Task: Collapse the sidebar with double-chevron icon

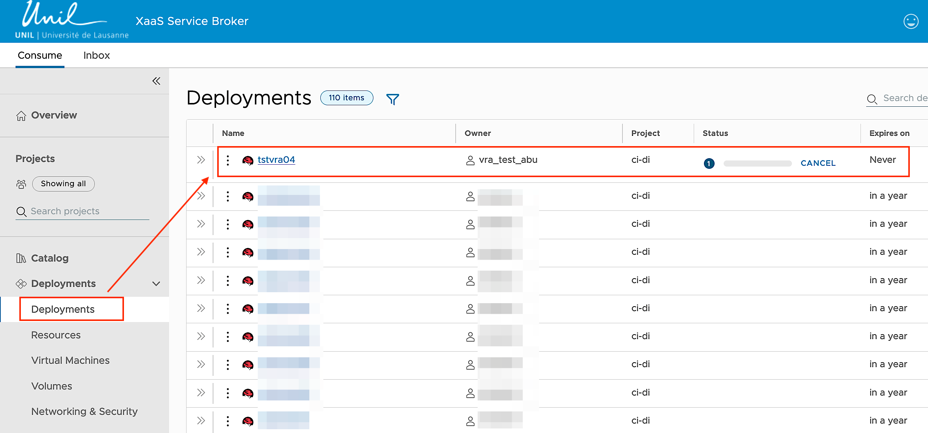Action: click(x=156, y=81)
